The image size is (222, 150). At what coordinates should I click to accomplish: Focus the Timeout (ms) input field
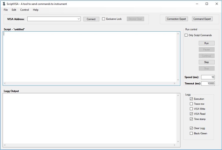tap(208, 83)
